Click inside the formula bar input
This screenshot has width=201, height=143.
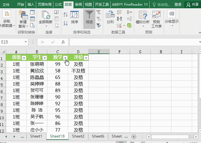click(x=132, y=42)
